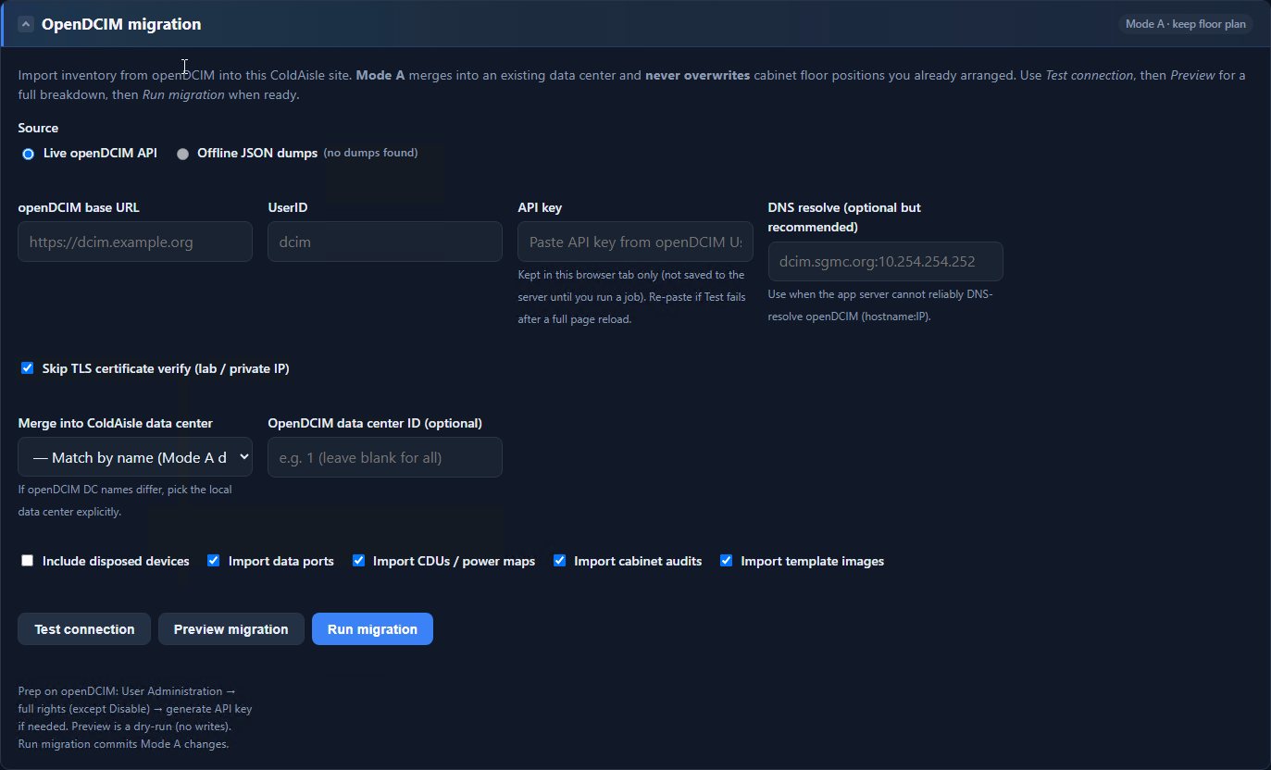Click the 'Kept in this browser tab only' hint
The width and height of the screenshot is (1271, 770).
(631, 297)
